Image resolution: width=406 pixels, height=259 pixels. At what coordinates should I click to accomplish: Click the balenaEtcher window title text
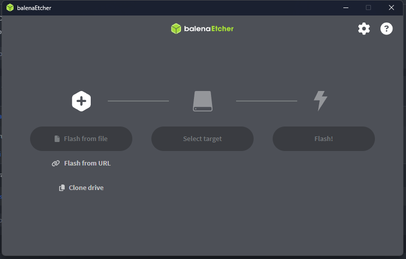(x=34, y=8)
